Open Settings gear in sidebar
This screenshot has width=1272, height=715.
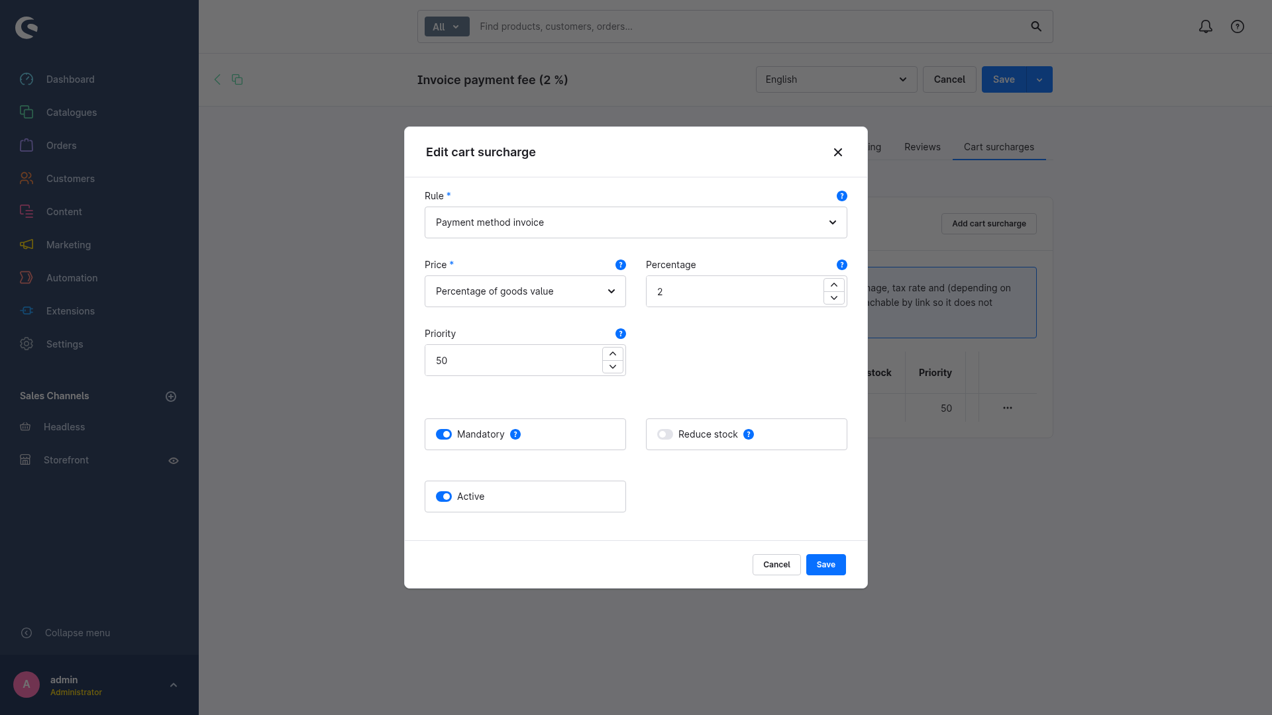click(x=26, y=344)
